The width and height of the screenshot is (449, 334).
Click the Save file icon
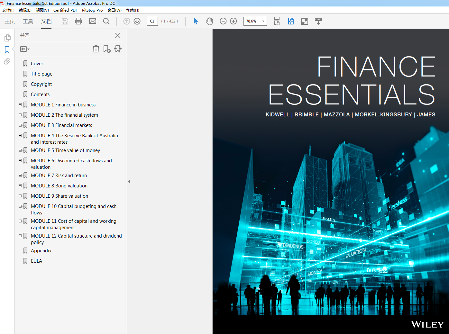coord(65,21)
